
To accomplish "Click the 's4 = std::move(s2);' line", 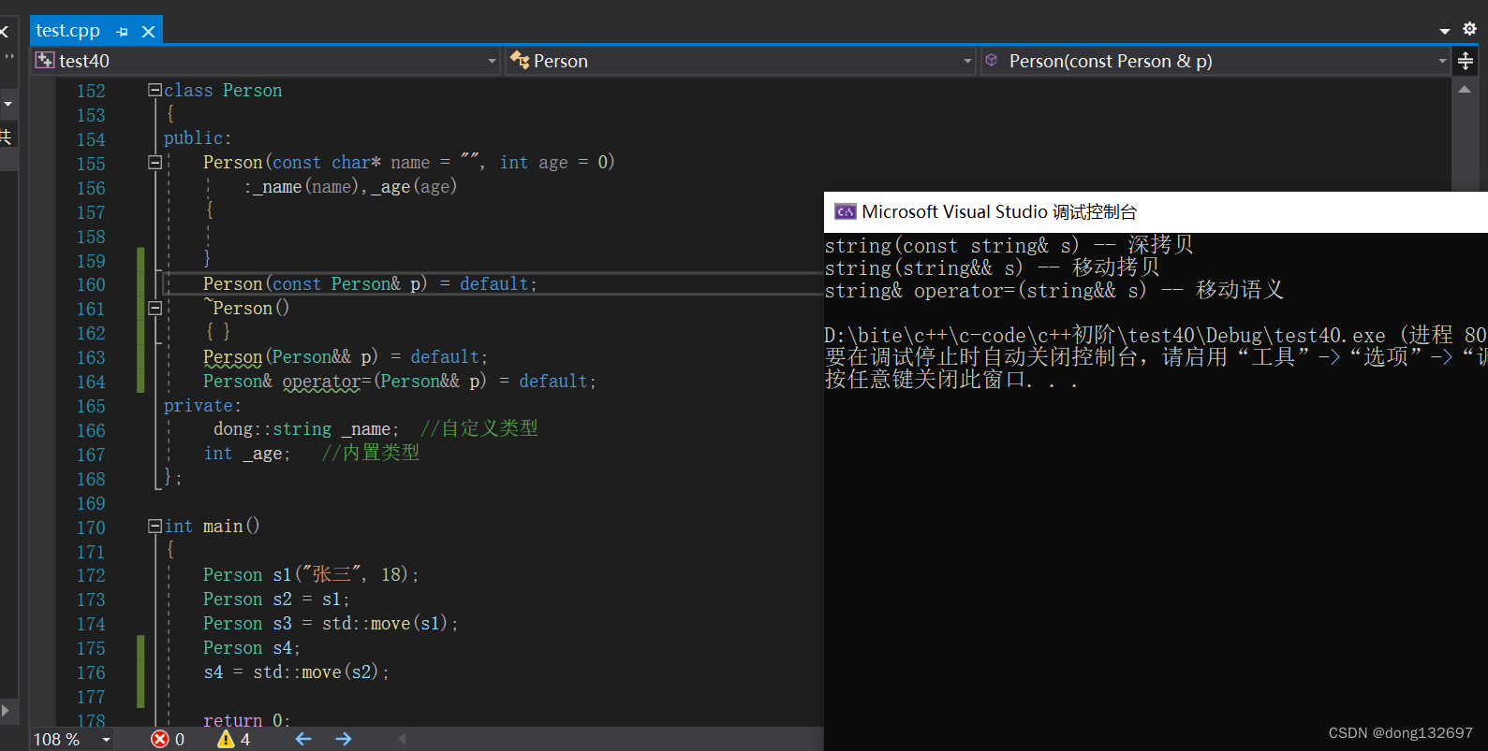I will coord(296,672).
